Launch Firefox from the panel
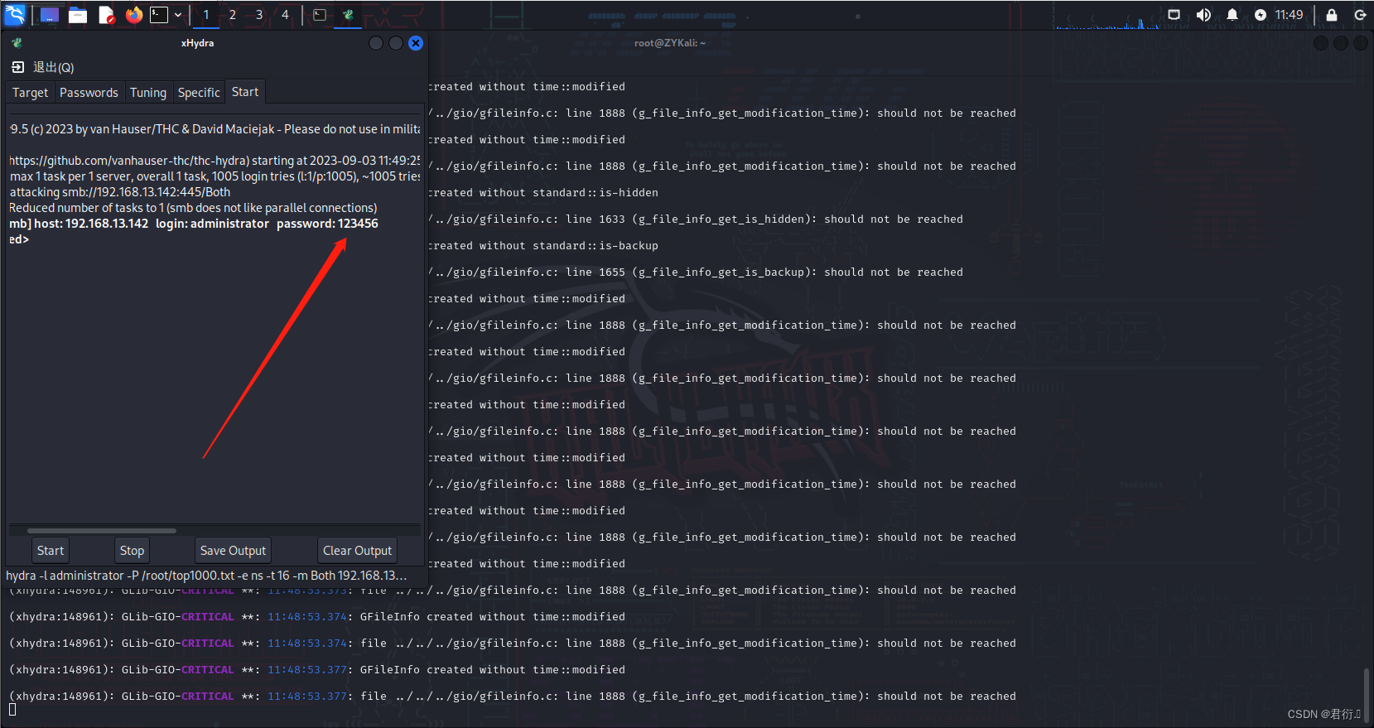Image resolution: width=1374 pixels, height=728 pixels. pos(134,15)
